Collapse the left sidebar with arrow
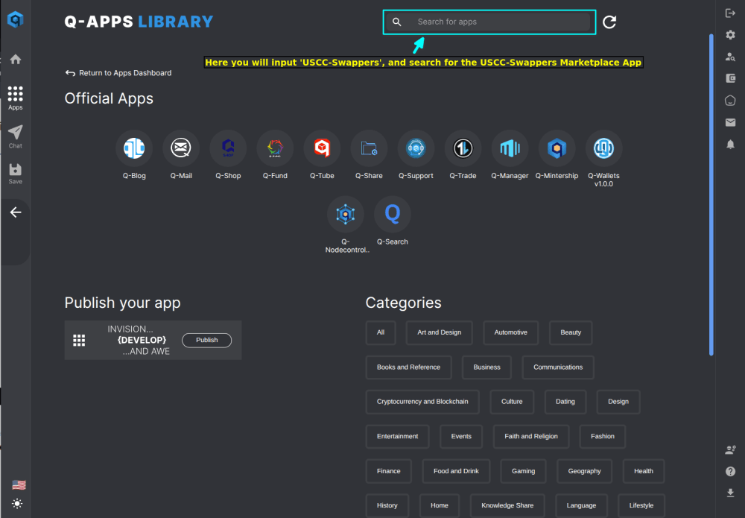The image size is (745, 518). pyautogui.click(x=16, y=212)
